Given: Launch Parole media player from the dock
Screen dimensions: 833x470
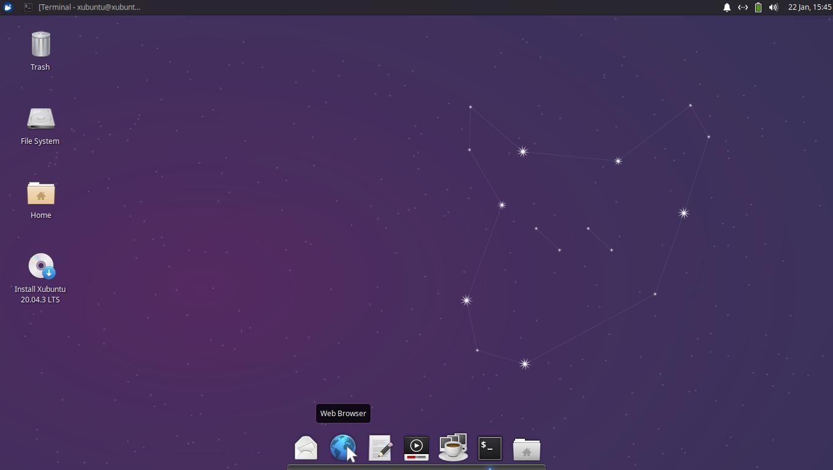Looking at the screenshot, I should click(416, 448).
